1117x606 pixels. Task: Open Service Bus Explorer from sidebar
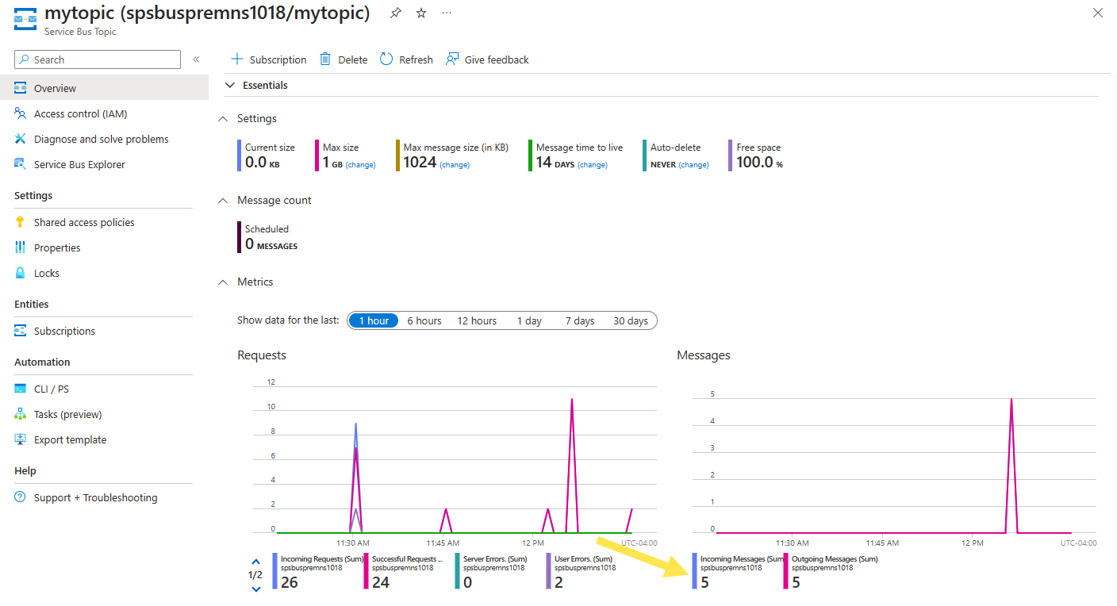coord(79,164)
